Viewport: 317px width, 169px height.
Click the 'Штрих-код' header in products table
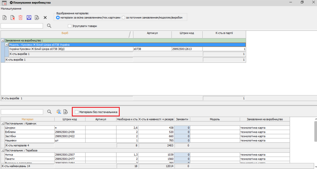187,33
